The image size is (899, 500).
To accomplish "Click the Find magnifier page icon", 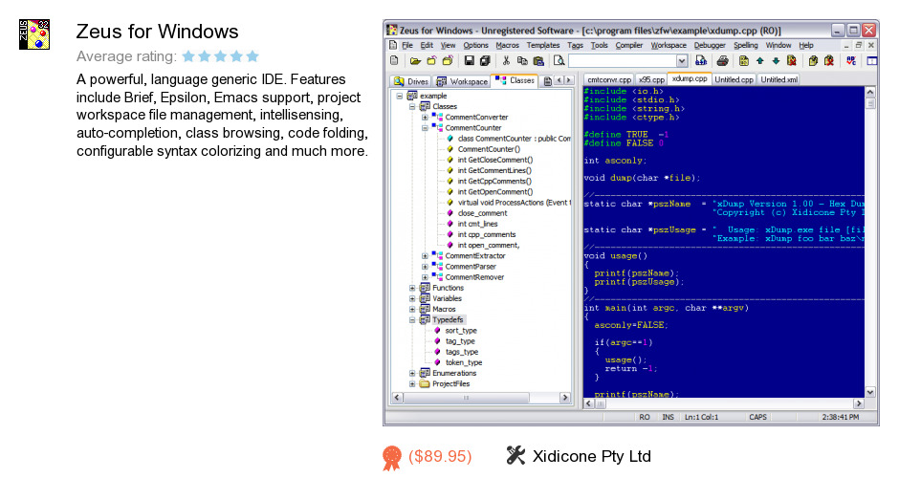I will pos(559,60).
